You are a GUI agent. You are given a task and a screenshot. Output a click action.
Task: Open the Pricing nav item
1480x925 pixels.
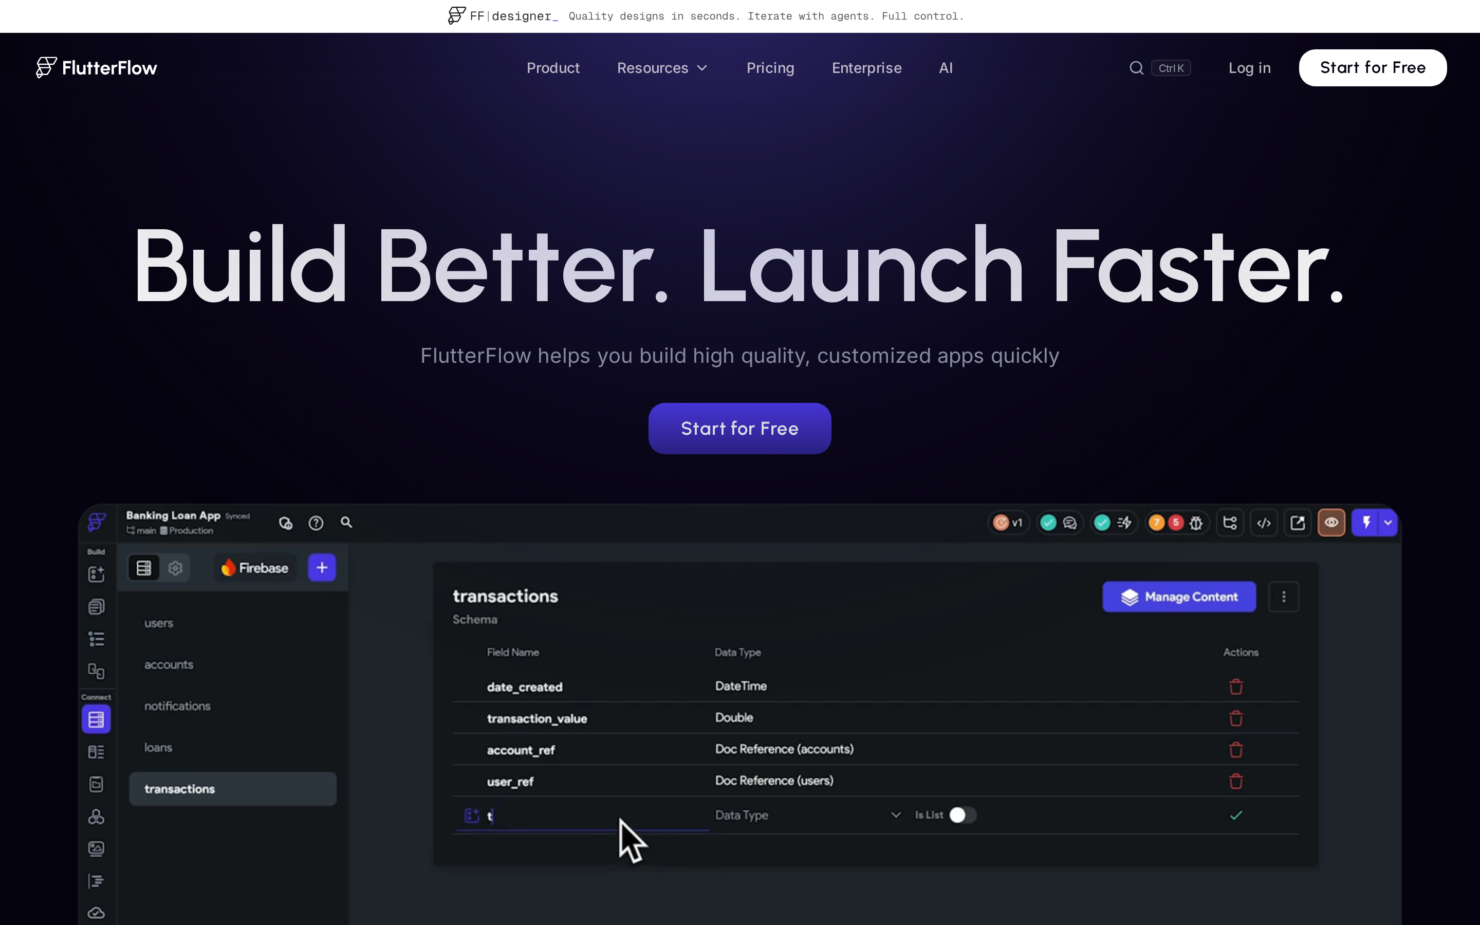[x=770, y=68]
